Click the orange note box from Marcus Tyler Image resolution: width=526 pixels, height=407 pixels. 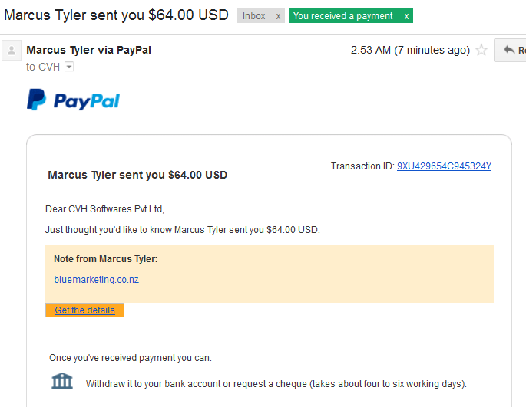click(x=270, y=274)
